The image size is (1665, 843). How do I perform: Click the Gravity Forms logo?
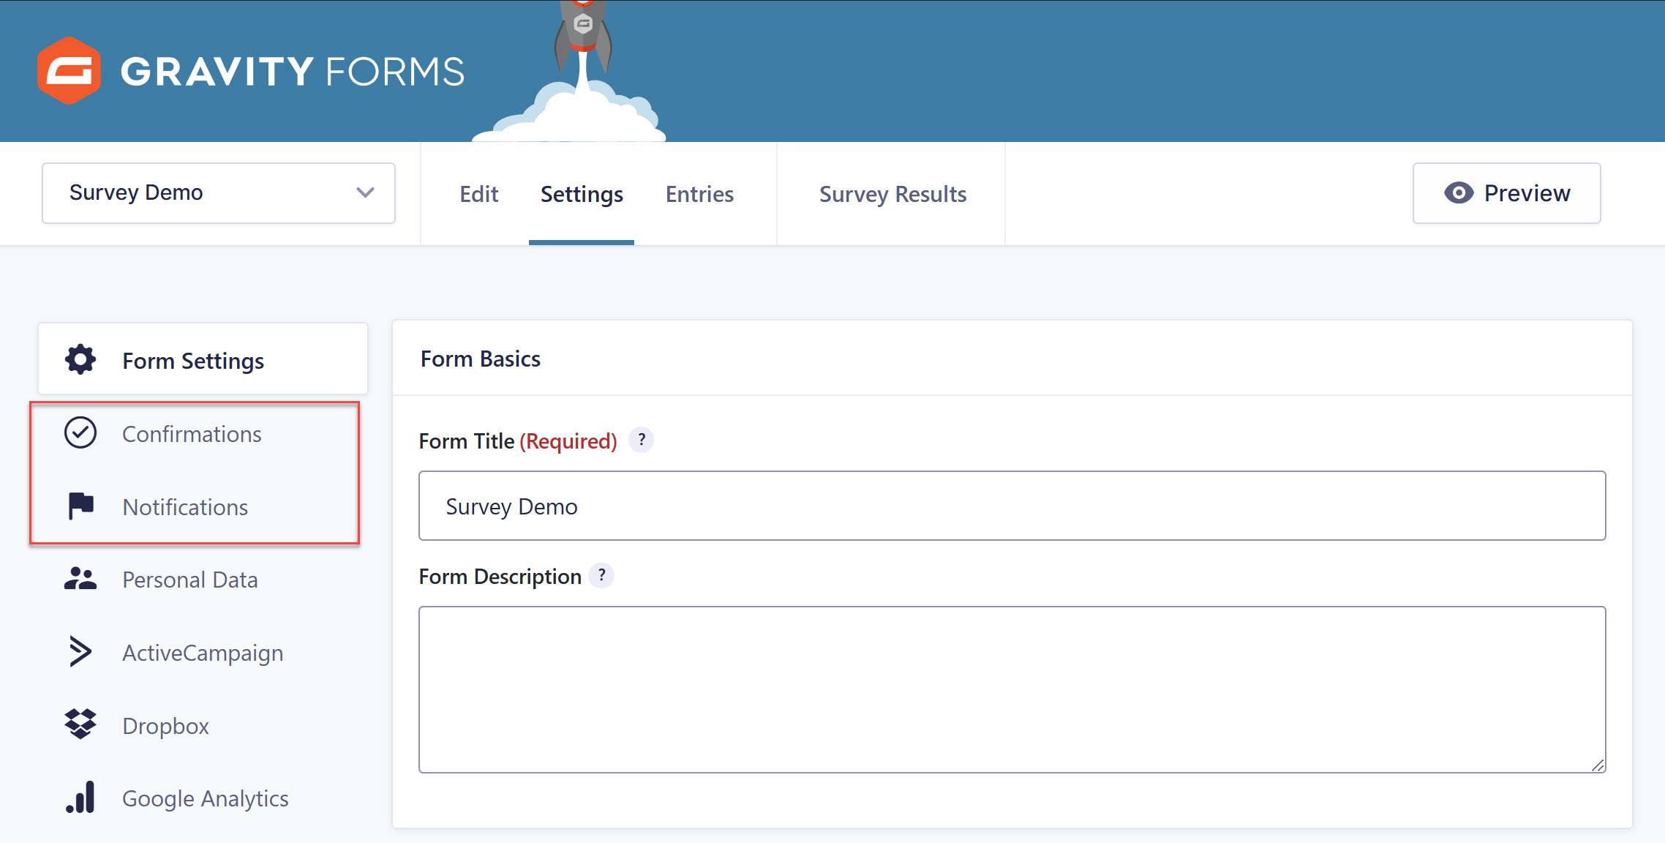click(x=249, y=71)
